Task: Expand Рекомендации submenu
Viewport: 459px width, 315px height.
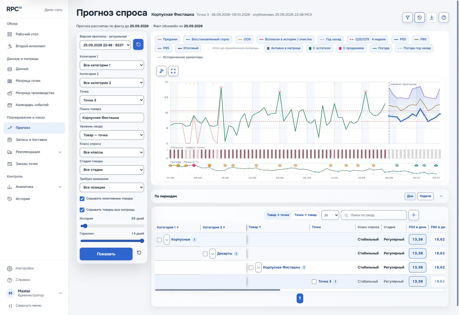Action: click(x=60, y=152)
